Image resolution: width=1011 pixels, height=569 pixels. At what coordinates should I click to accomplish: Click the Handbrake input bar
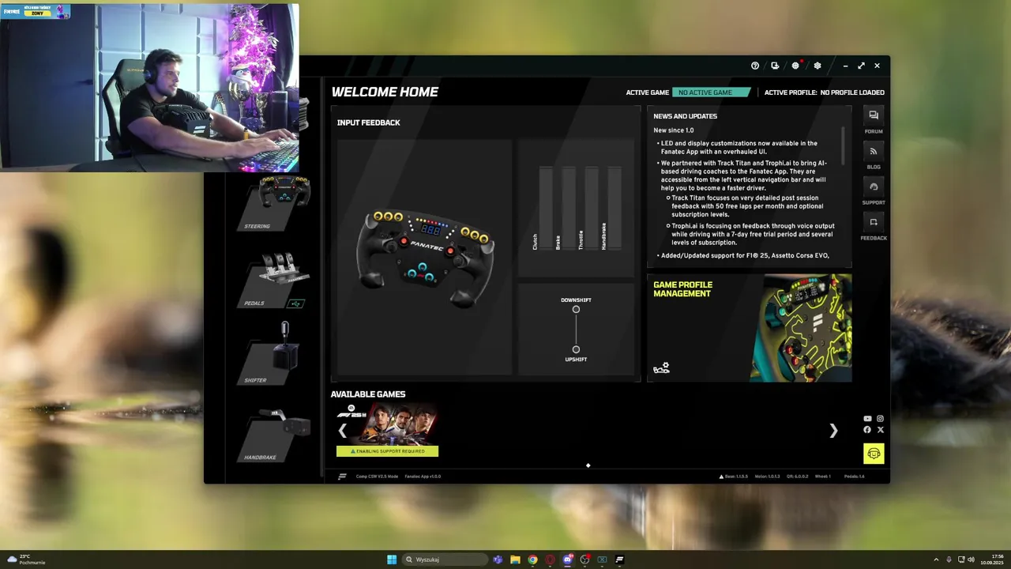pos(614,209)
